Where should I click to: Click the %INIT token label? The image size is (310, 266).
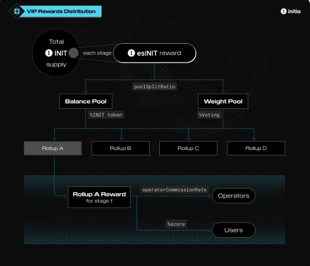(106, 115)
